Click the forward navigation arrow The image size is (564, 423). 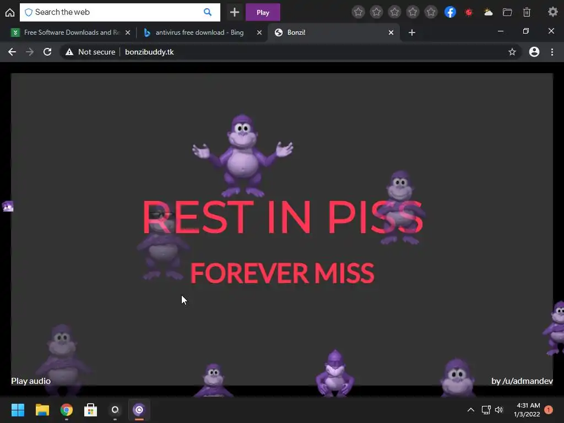coord(30,52)
